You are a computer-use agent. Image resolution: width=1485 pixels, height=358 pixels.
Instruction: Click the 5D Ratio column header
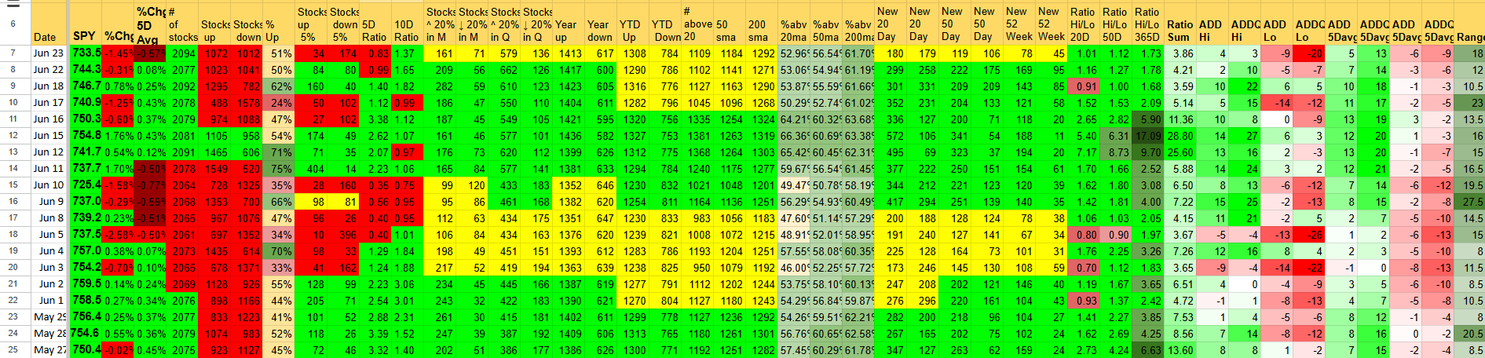[x=376, y=24]
